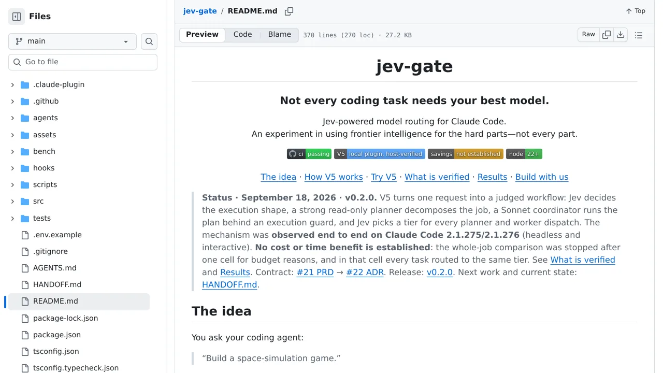Click the src folder icon
663x373 pixels.
click(25, 202)
